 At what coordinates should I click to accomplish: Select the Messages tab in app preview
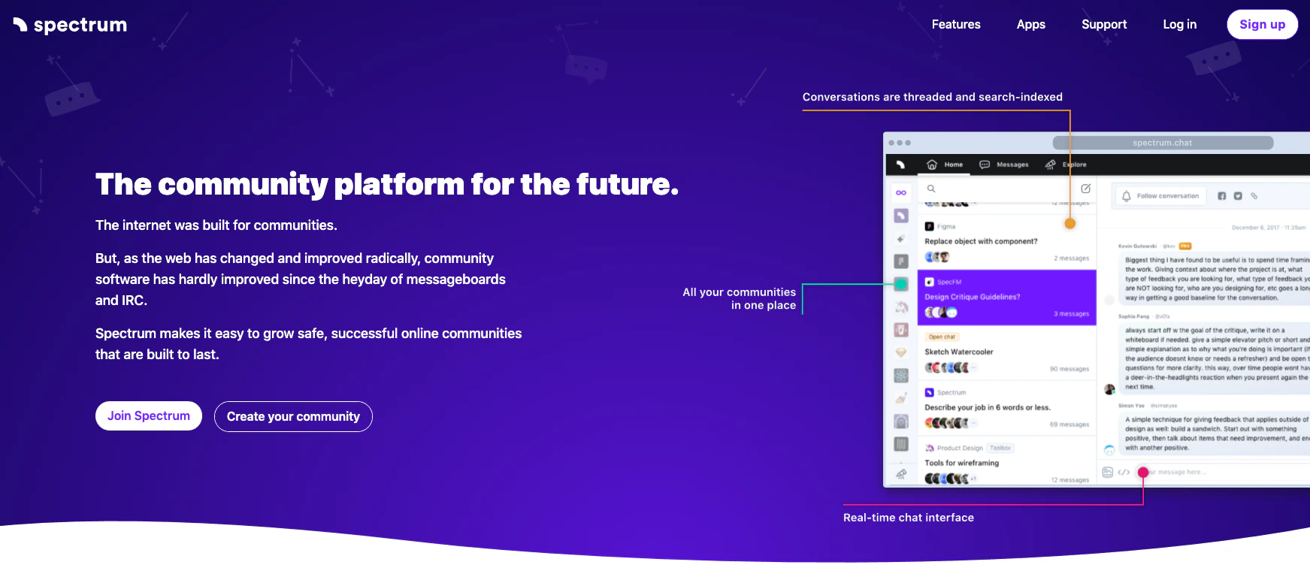(x=1004, y=165)
